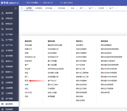Switch to the 经营看板 tab
Screen dimensions: 127x111
click(x=39, y=8)
